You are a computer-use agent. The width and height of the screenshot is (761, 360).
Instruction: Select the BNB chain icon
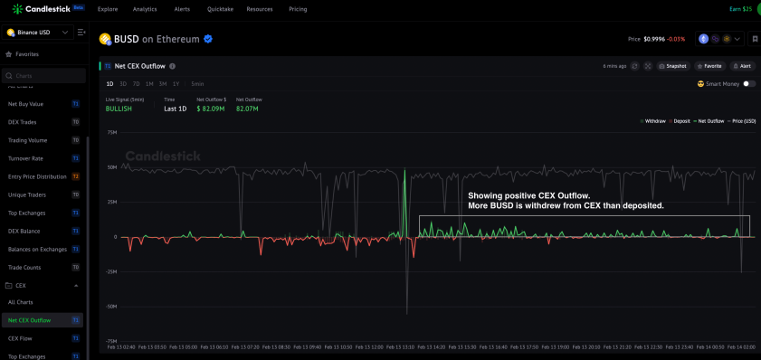[727, 39]
